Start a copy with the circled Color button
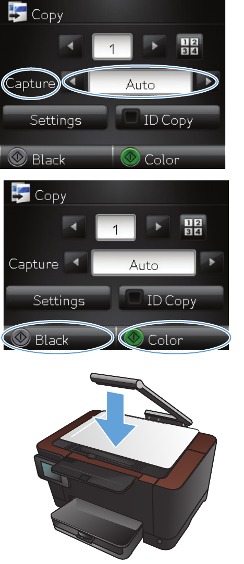The width and height of the screenshot is (244, 564). (x=174, y=338)
